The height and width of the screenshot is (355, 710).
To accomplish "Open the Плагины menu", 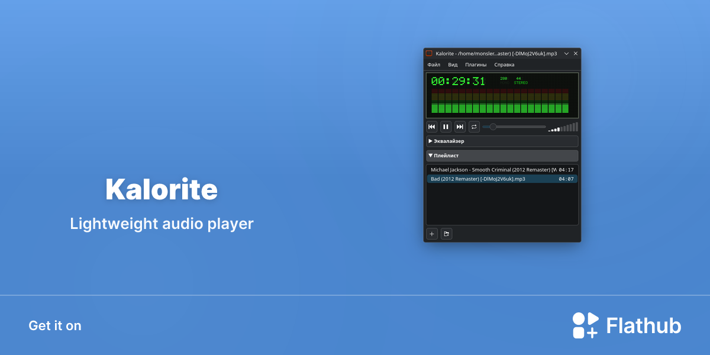I will pos(476,64).
